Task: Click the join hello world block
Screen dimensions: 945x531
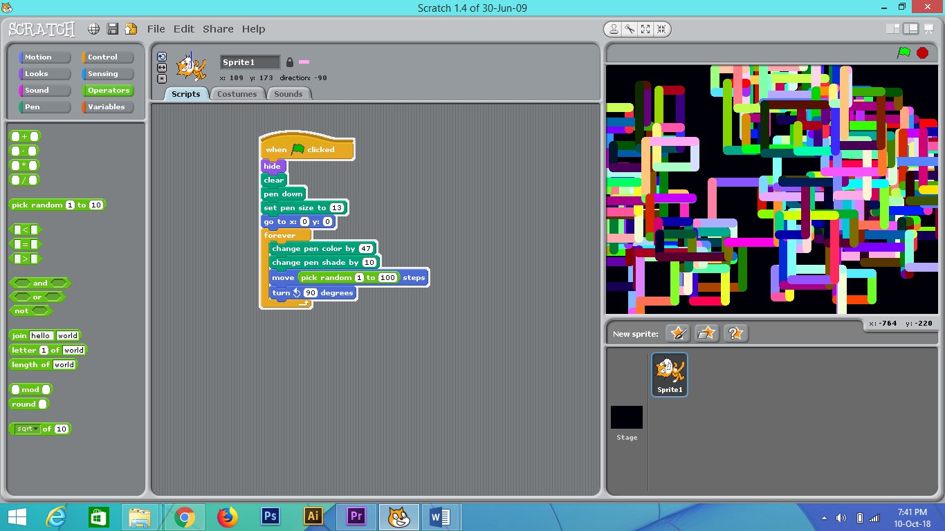Action: (x=45, y=336)
